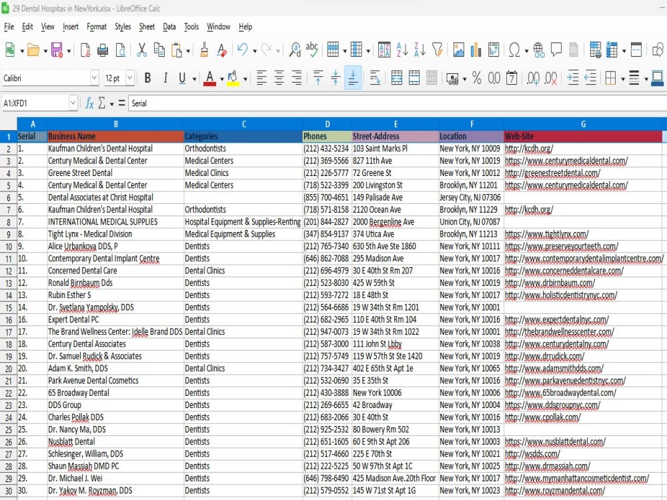Toggle underline formatting
The height and width of the screenshot is (500, 667).
click(181, 78)
